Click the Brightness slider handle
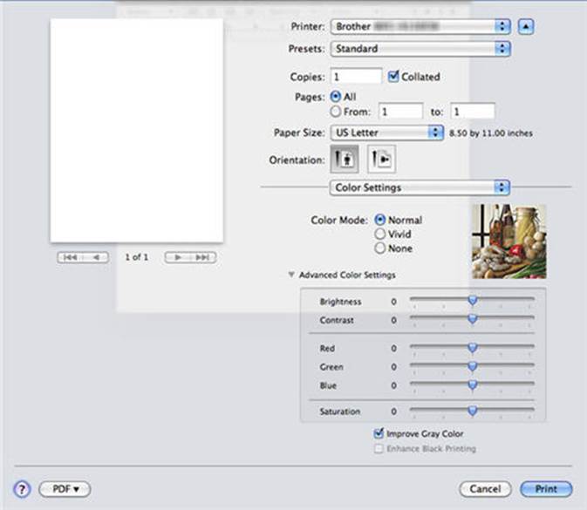Image resolution: width=587 pixels, height=510 pixels. pos(472,300)
